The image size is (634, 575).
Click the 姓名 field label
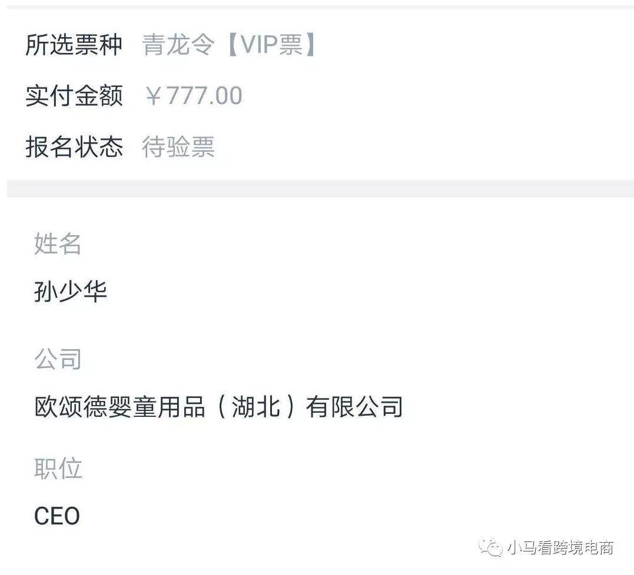58,244
